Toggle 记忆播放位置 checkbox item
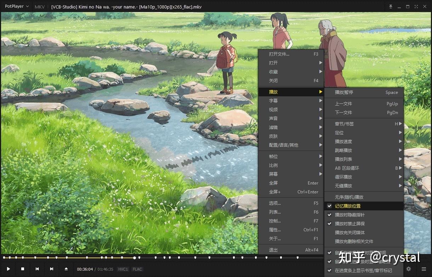 [x=364, y=206]
